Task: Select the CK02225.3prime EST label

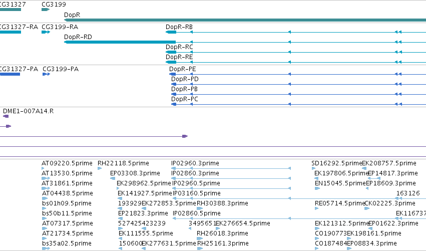Action: [390, 204]
